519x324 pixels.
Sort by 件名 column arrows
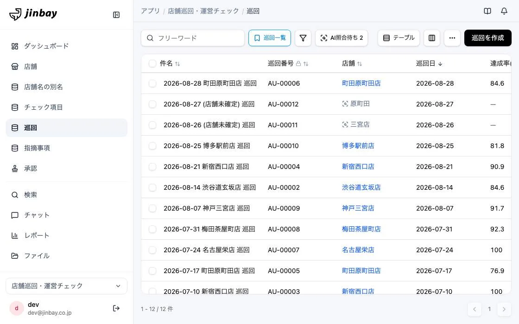tap(177, 64)
